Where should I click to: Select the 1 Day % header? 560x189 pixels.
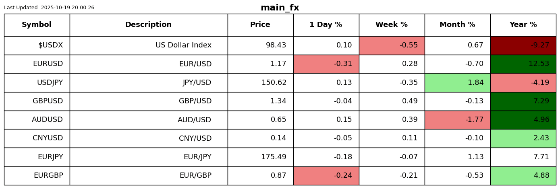[x=326, y=25]
